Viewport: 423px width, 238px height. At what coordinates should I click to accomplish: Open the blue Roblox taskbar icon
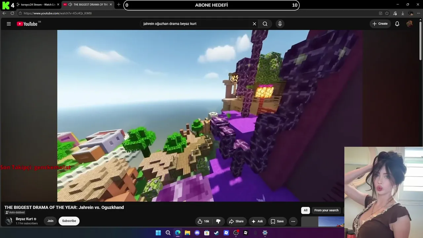226,233
